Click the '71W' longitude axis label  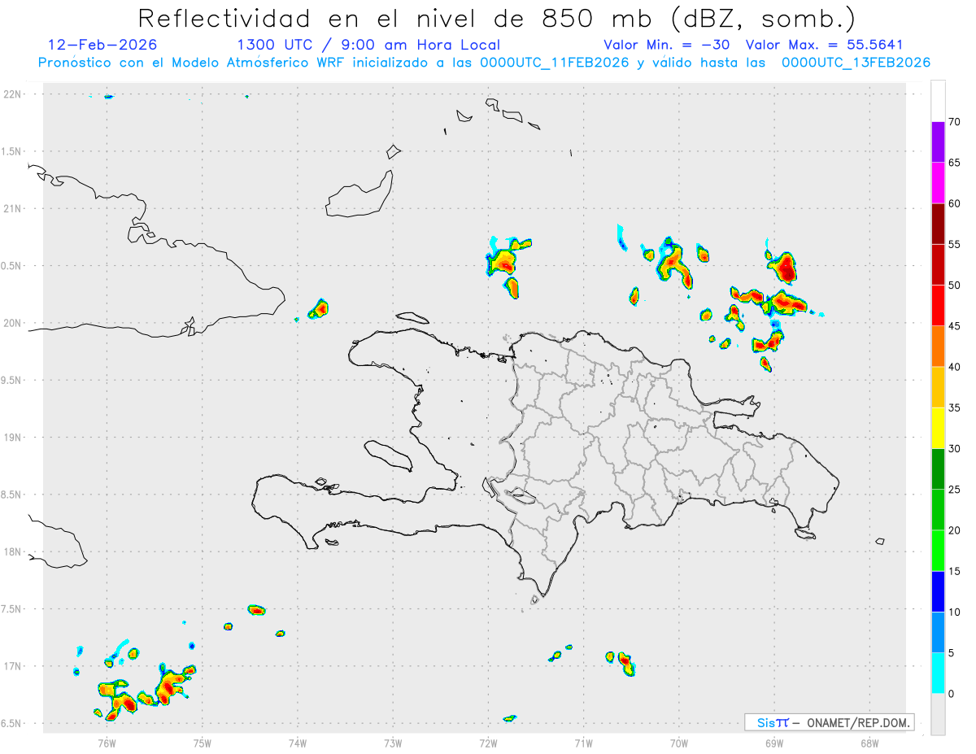point(583,743)
